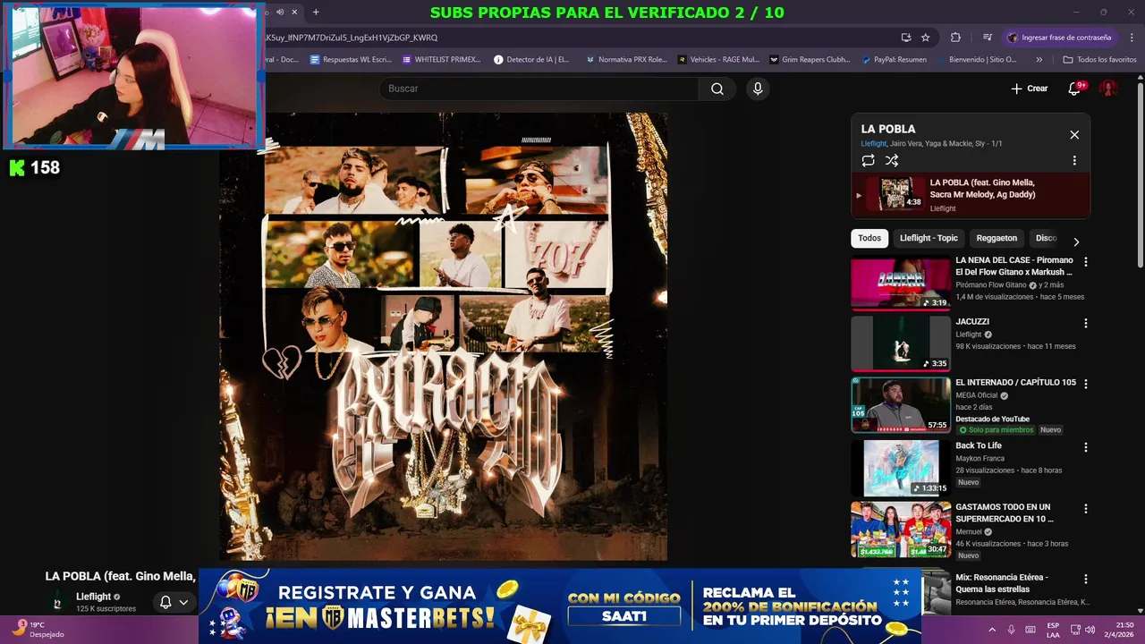Image resolution: width=1145 pixels, height=644 pixels.
Task: Open Bienvenido | Sitio O... bookmark
Action: [x=980, y=60]
